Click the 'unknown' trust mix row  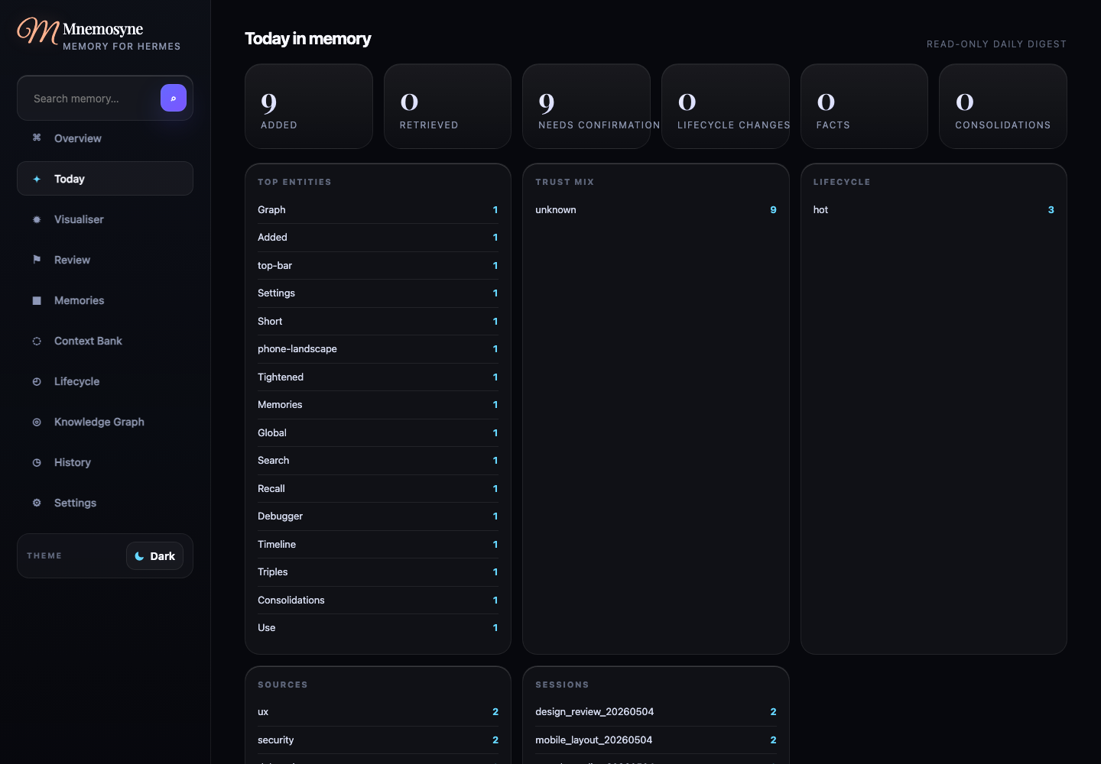pyautogui.click(x=656, y=210)
